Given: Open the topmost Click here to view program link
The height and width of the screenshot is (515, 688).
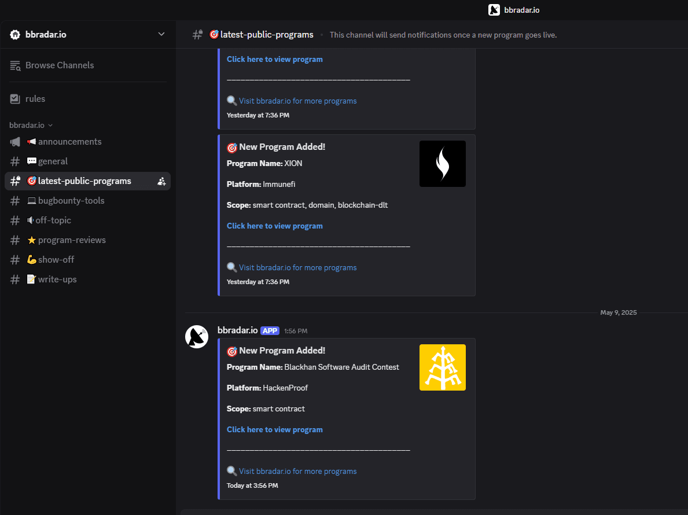Looking at the screenshot, I should [275, 59].
